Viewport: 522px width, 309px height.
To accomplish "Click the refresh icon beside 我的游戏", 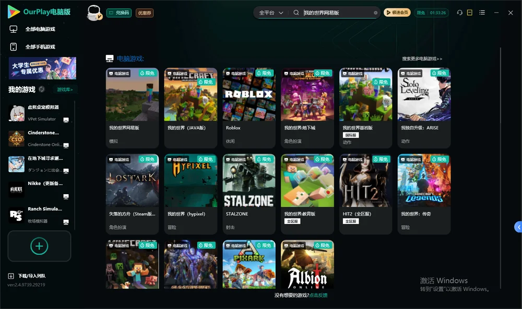I will click(x=42, y=89).
